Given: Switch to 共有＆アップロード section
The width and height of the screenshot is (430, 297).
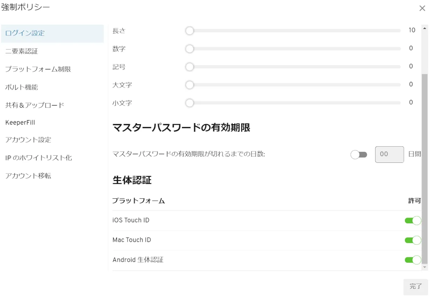Looking at the screenshot, I should click(x=35, y=105).
